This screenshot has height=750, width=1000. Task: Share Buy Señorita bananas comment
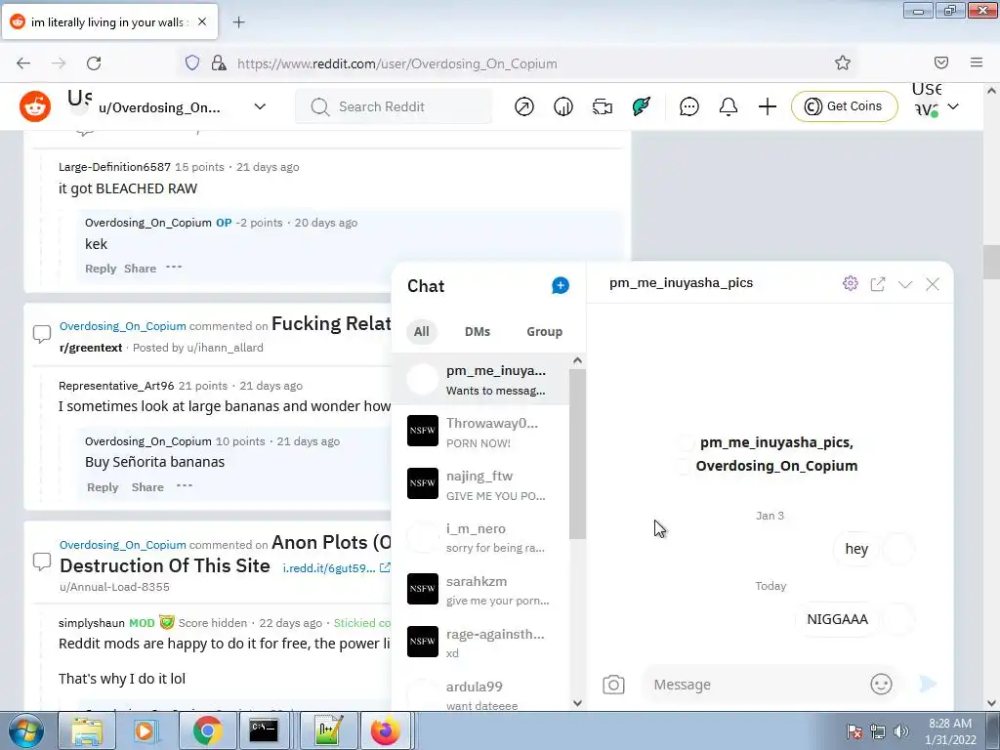pyautogui.click(x=147, y=487)
